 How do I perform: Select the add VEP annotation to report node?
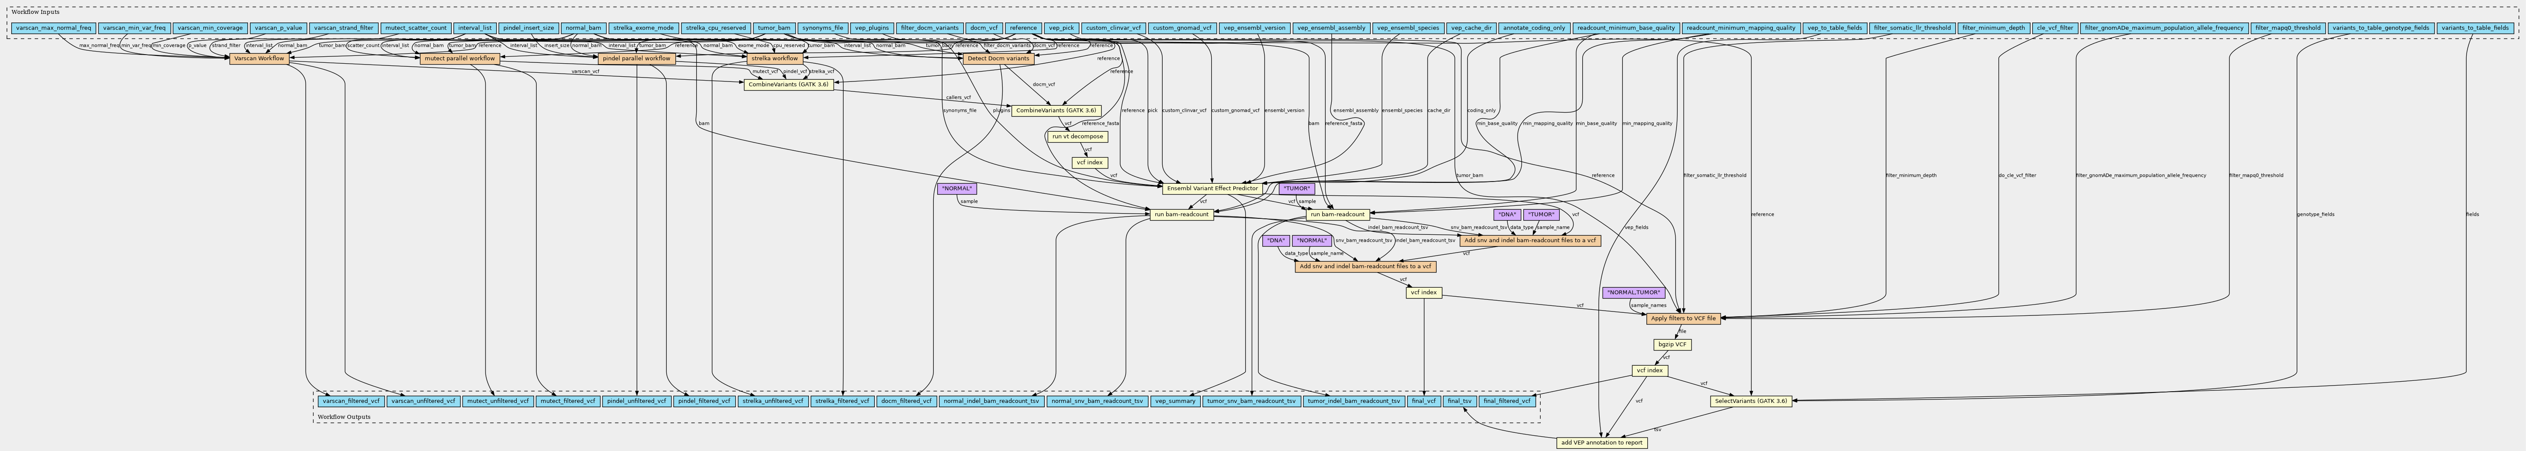pyautogui.click(x=1600, y=443)
